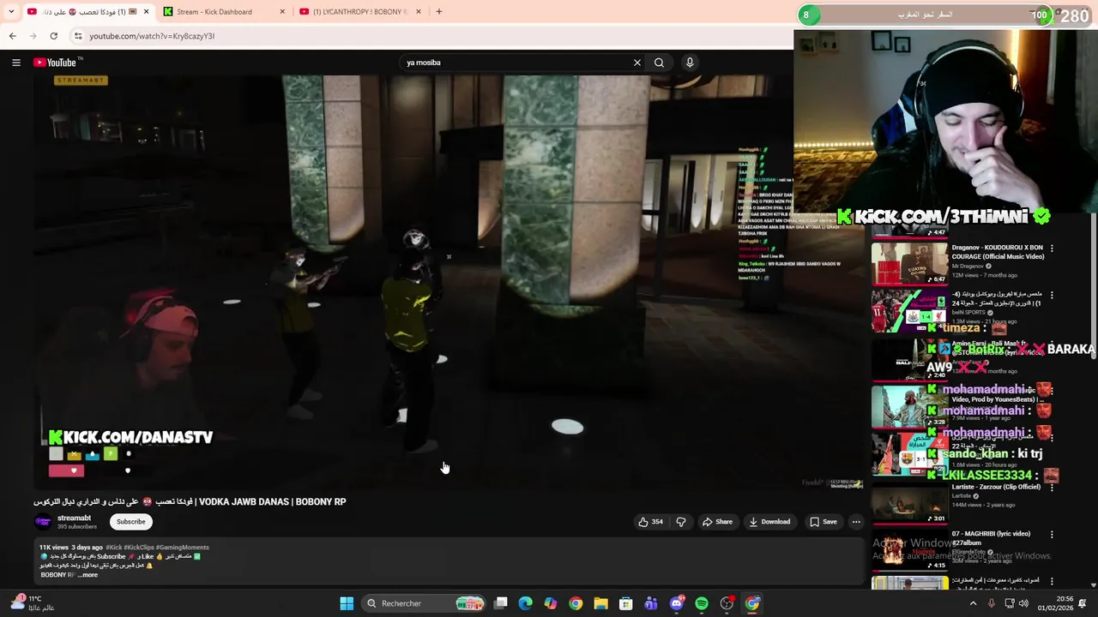1098x617 pixels.
Task: Go to the YouTube home logo
Action: pyautogui.click(x=57, y=63)
